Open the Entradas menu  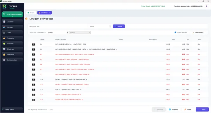click(x=12, y=27)
